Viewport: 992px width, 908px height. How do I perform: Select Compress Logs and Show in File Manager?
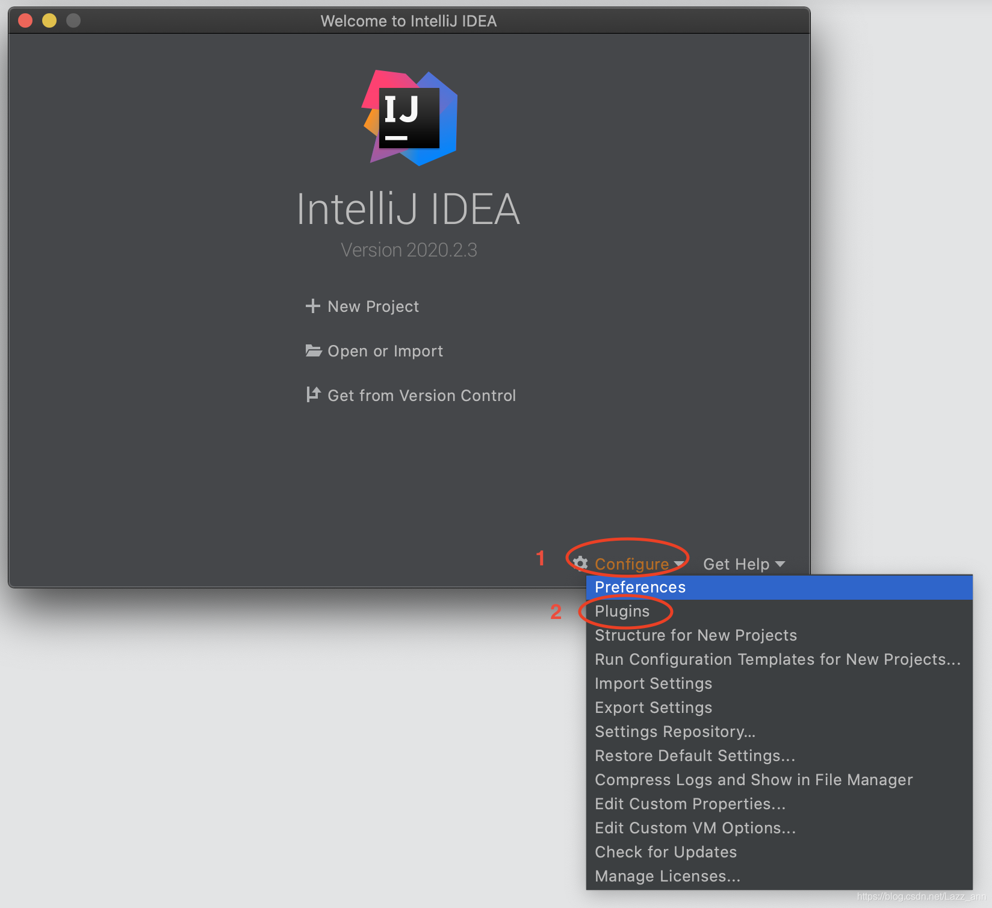[x=780, y=780]
